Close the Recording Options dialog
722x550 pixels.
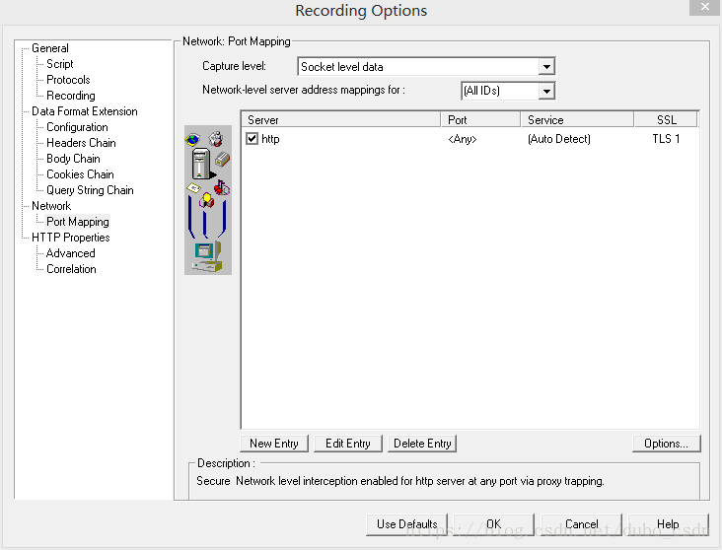tap(705, 7)
